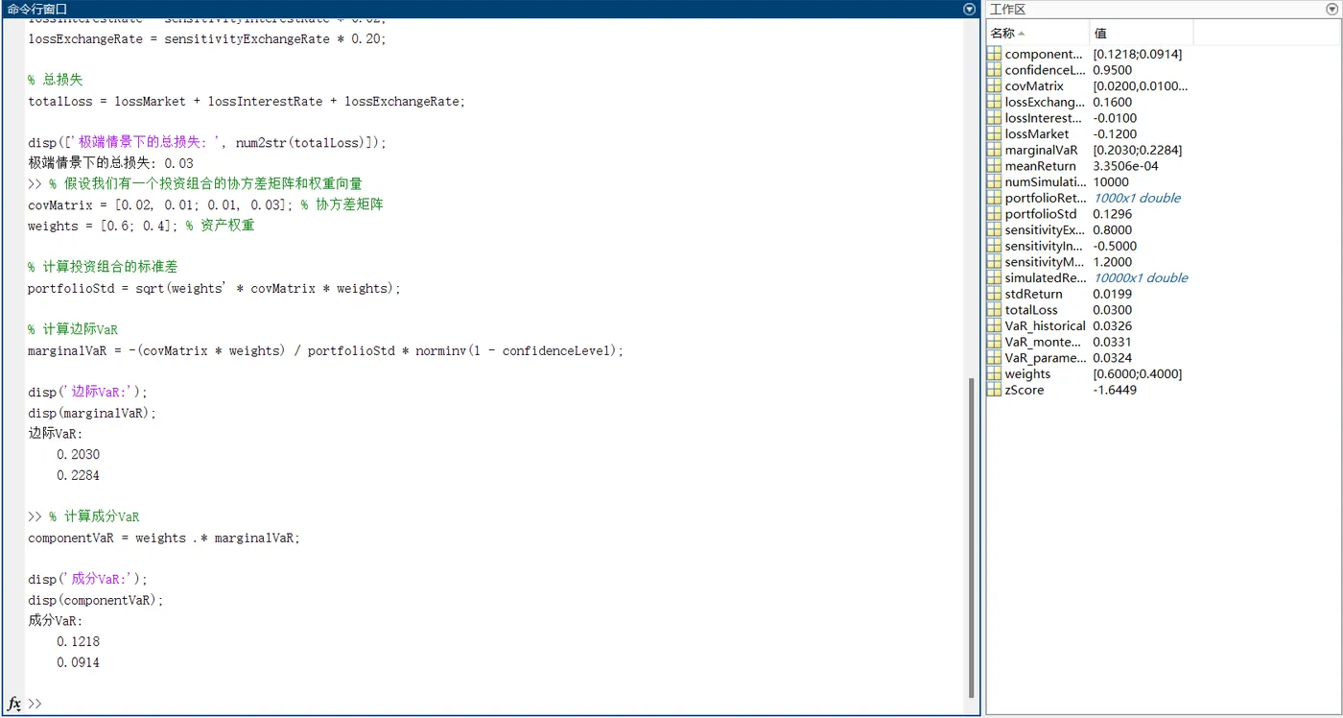
Task: Click the zScore variable icon
Action: pyautogui.click(x=995, y=391)
